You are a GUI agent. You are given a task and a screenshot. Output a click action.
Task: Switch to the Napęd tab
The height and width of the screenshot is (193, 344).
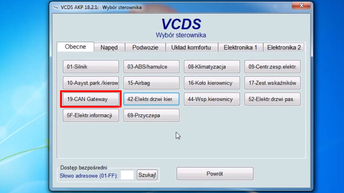click(109, 47)
